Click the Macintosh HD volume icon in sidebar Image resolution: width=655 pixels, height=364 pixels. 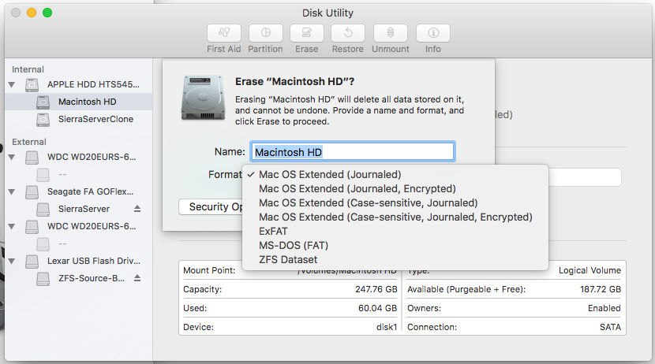(43, 102)
